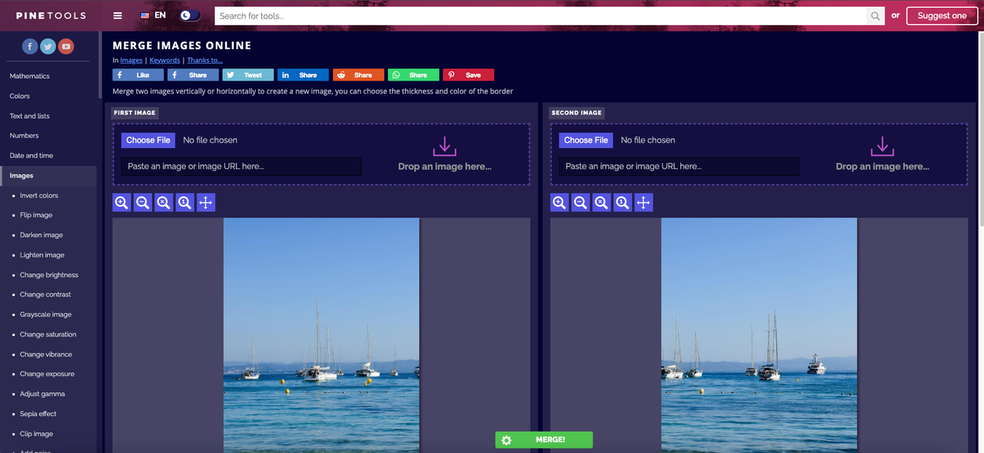
Task: Click the search magnifier icon
Action: click(876, 15)
